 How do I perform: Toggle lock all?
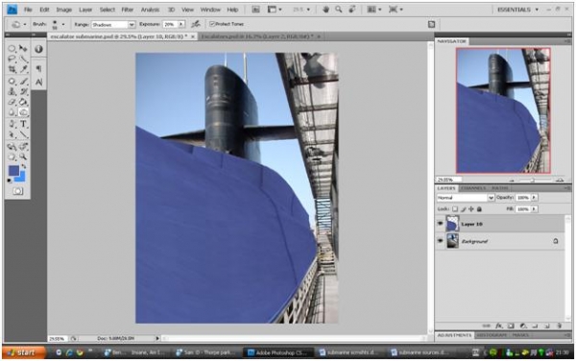coord(479,209)
